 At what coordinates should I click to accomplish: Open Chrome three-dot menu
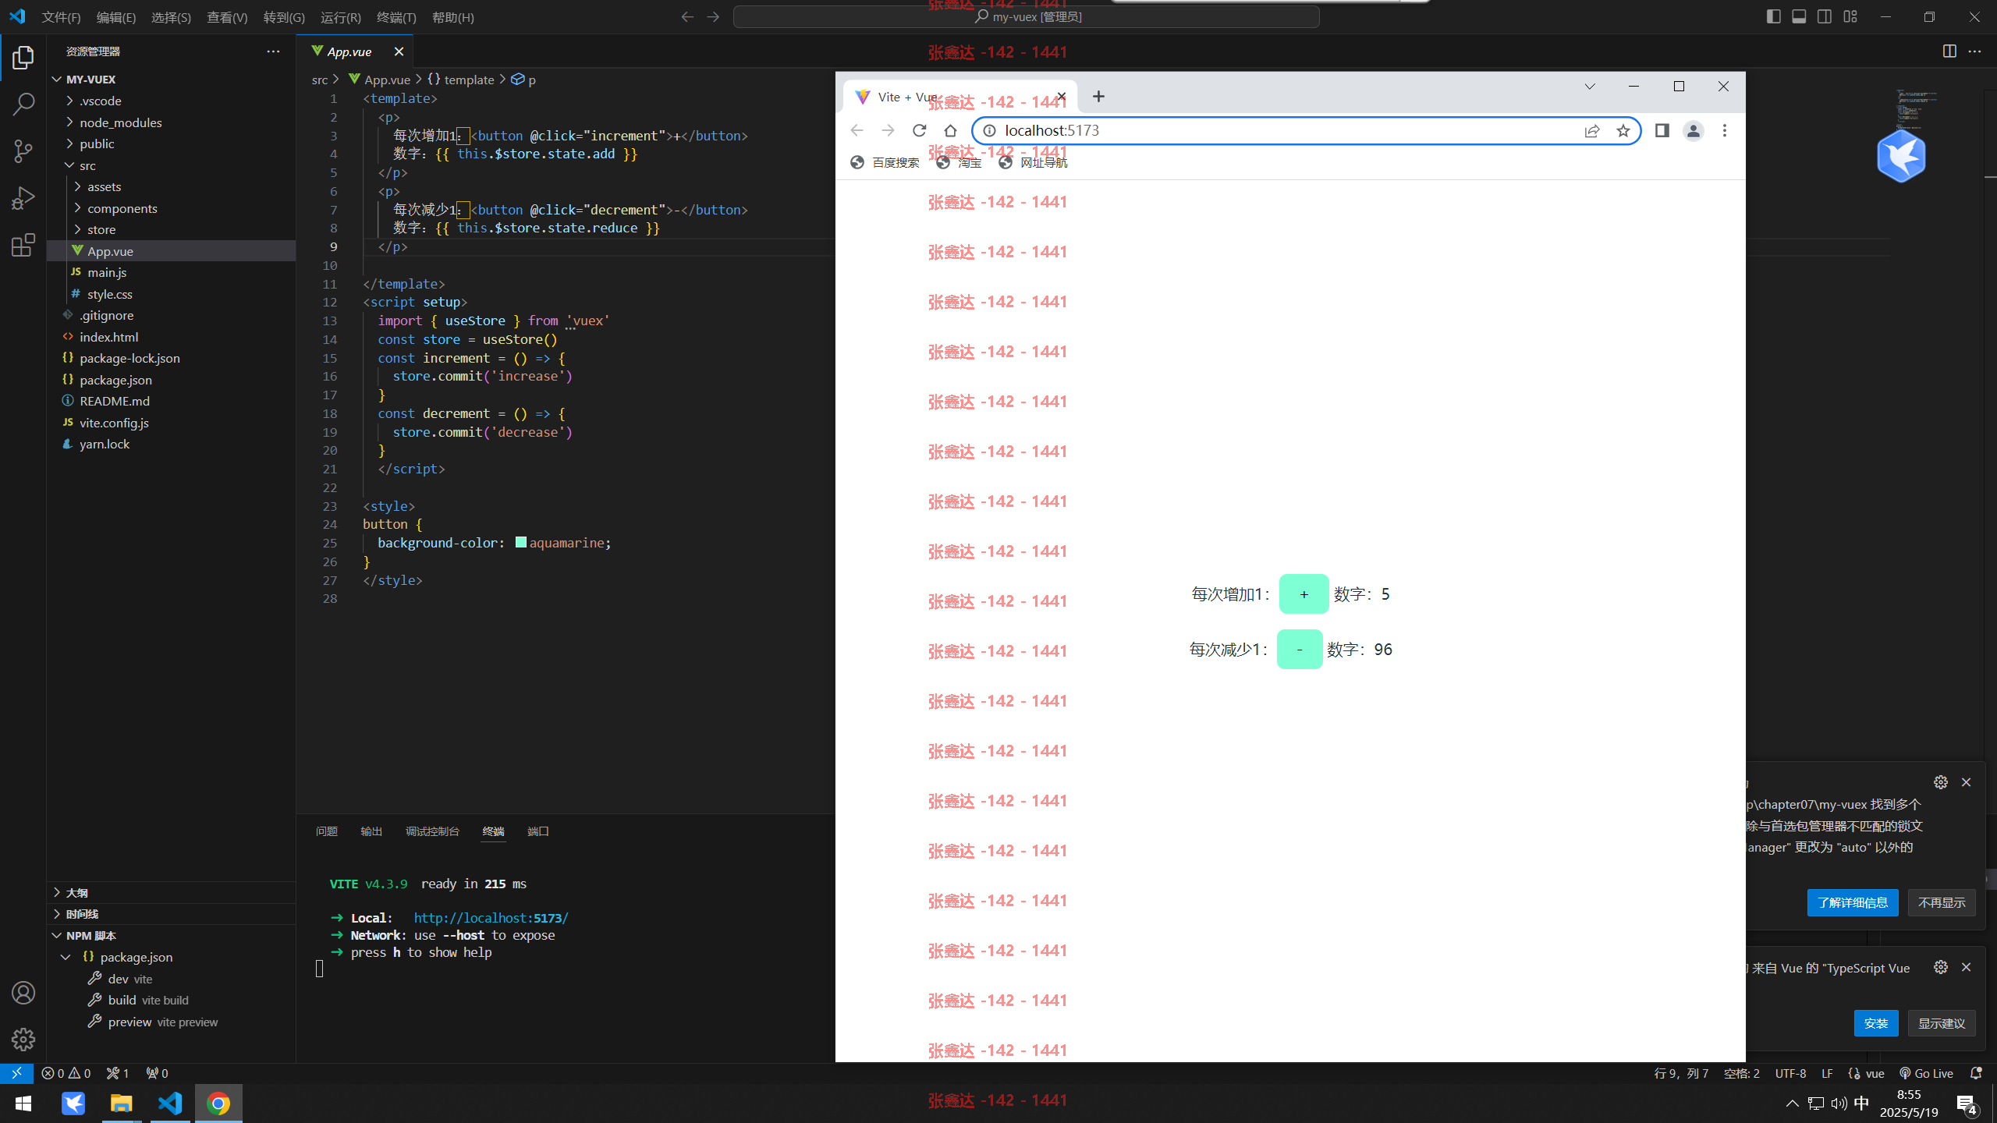(x=1725, y=131)
